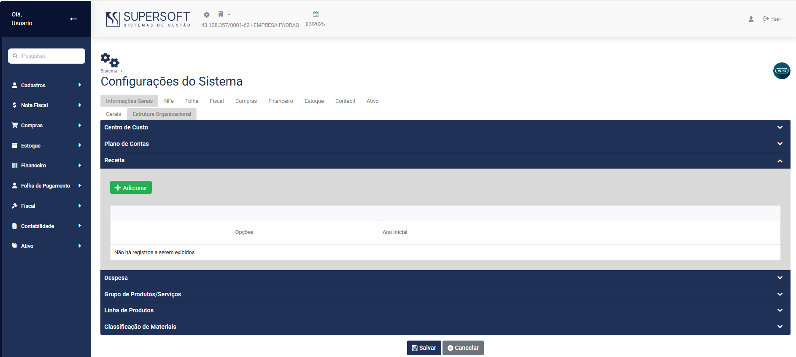Expand the Estoque sidebar menu arrow

80,145
